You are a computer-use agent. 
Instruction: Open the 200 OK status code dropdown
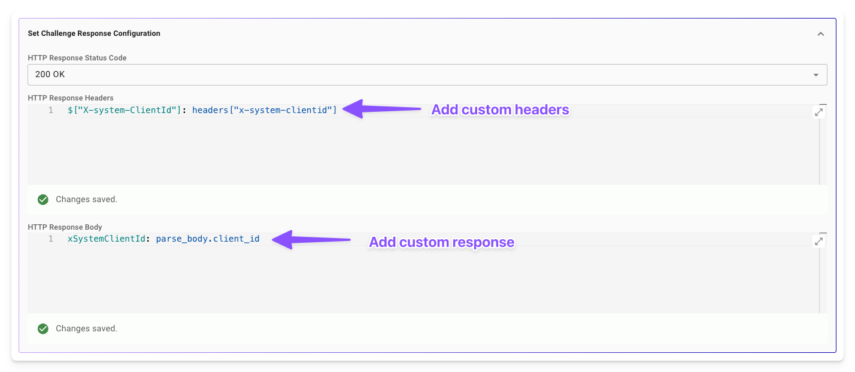click(427, 75)
